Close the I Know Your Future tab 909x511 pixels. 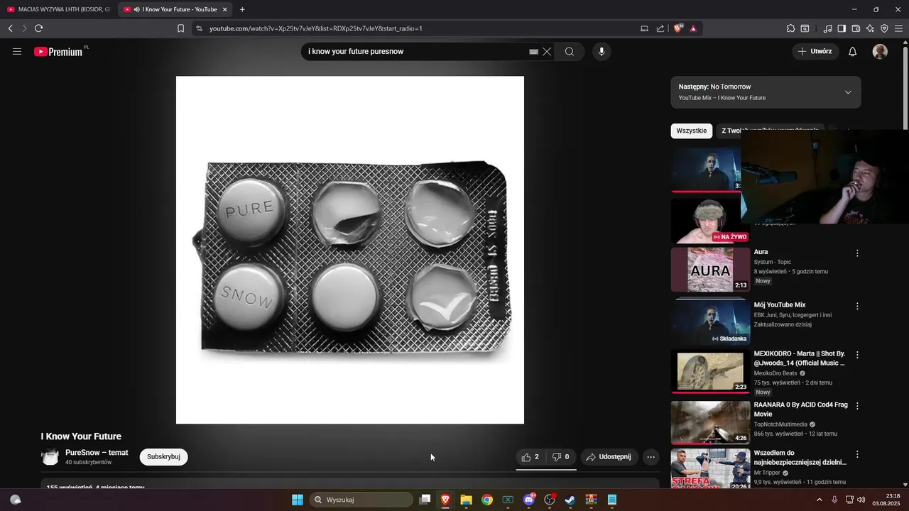(225, 9)
